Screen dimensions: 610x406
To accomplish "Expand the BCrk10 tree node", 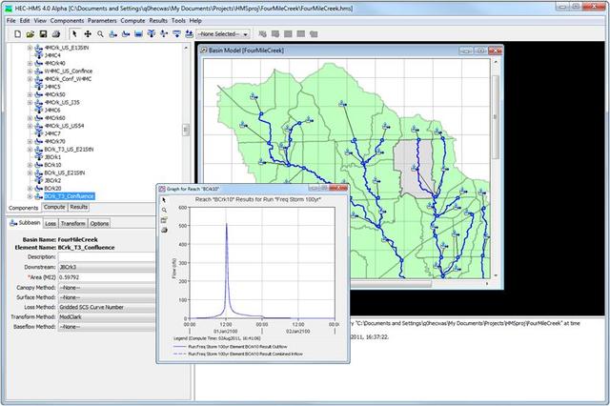I will [30, 165].
